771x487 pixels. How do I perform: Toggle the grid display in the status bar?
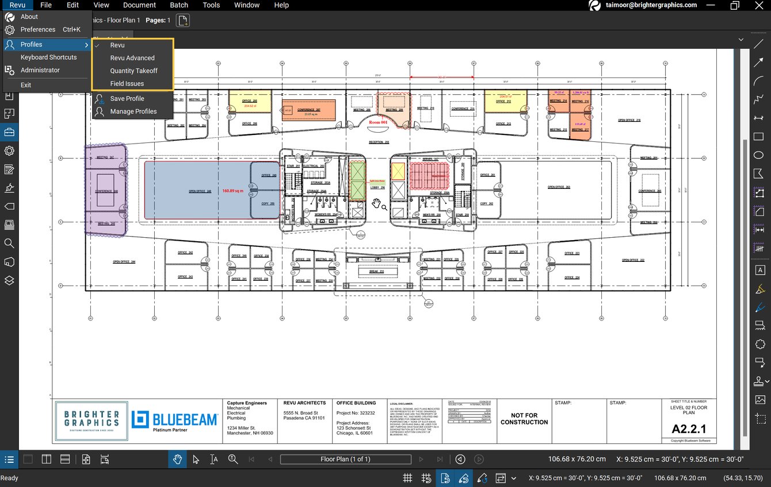(x=407, y=478)
